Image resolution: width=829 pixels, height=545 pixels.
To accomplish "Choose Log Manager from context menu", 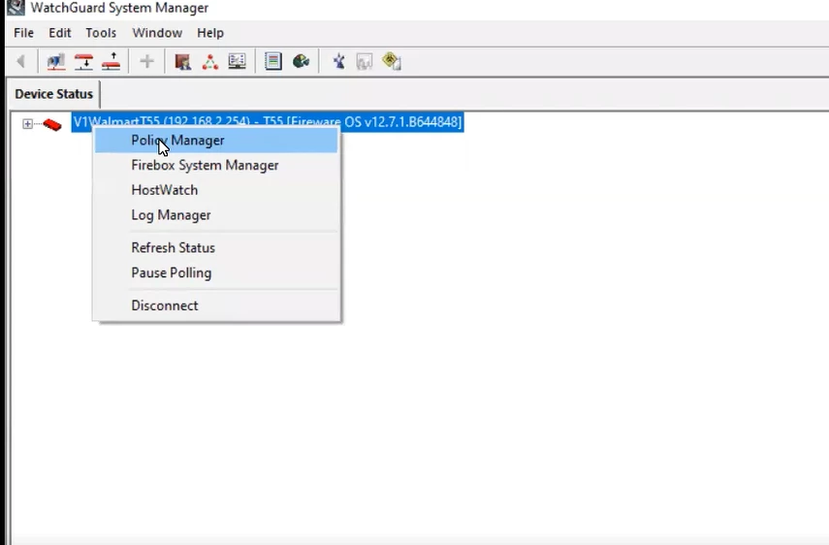I will [x=216, y=214].
